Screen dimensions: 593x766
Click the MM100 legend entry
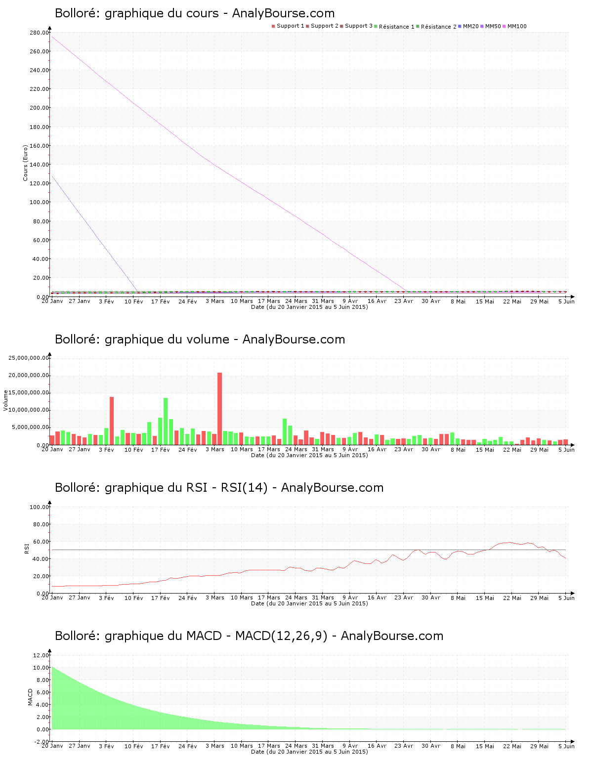pos(515,26)
